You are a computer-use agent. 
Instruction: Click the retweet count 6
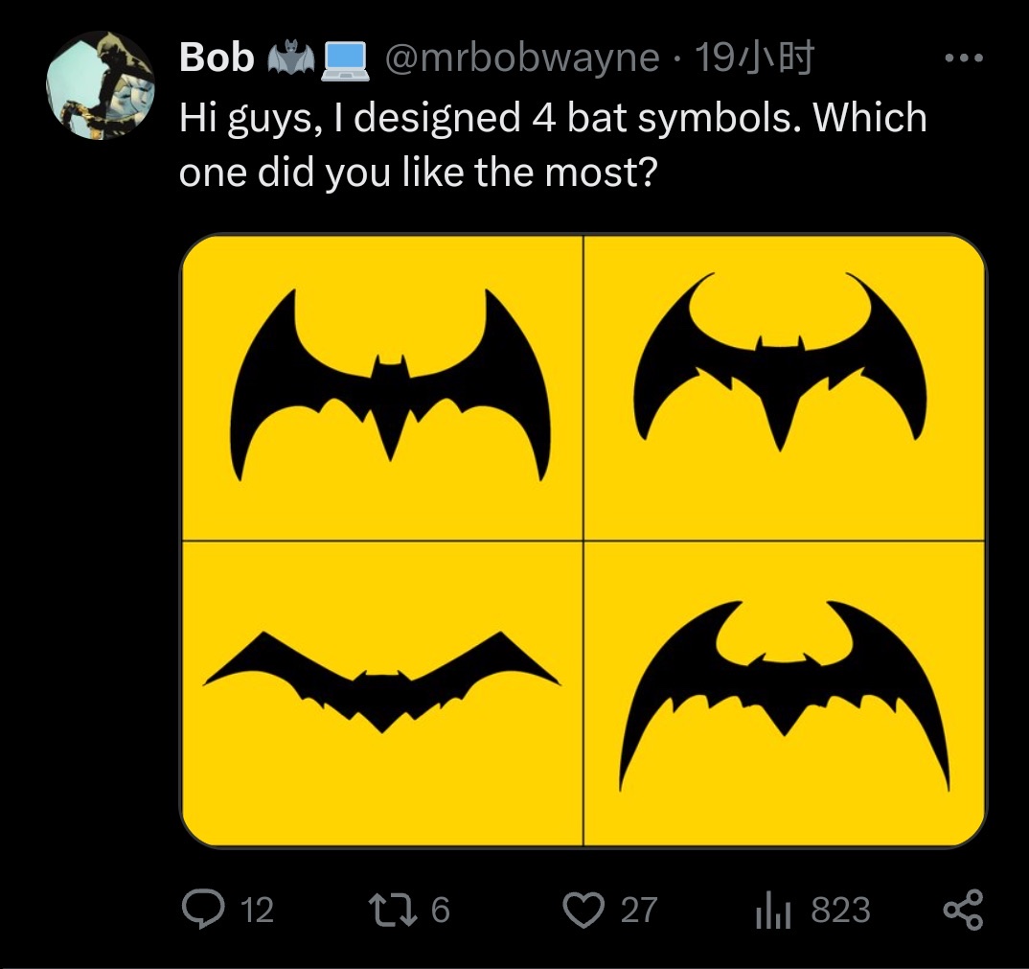(x=441, y=911)
